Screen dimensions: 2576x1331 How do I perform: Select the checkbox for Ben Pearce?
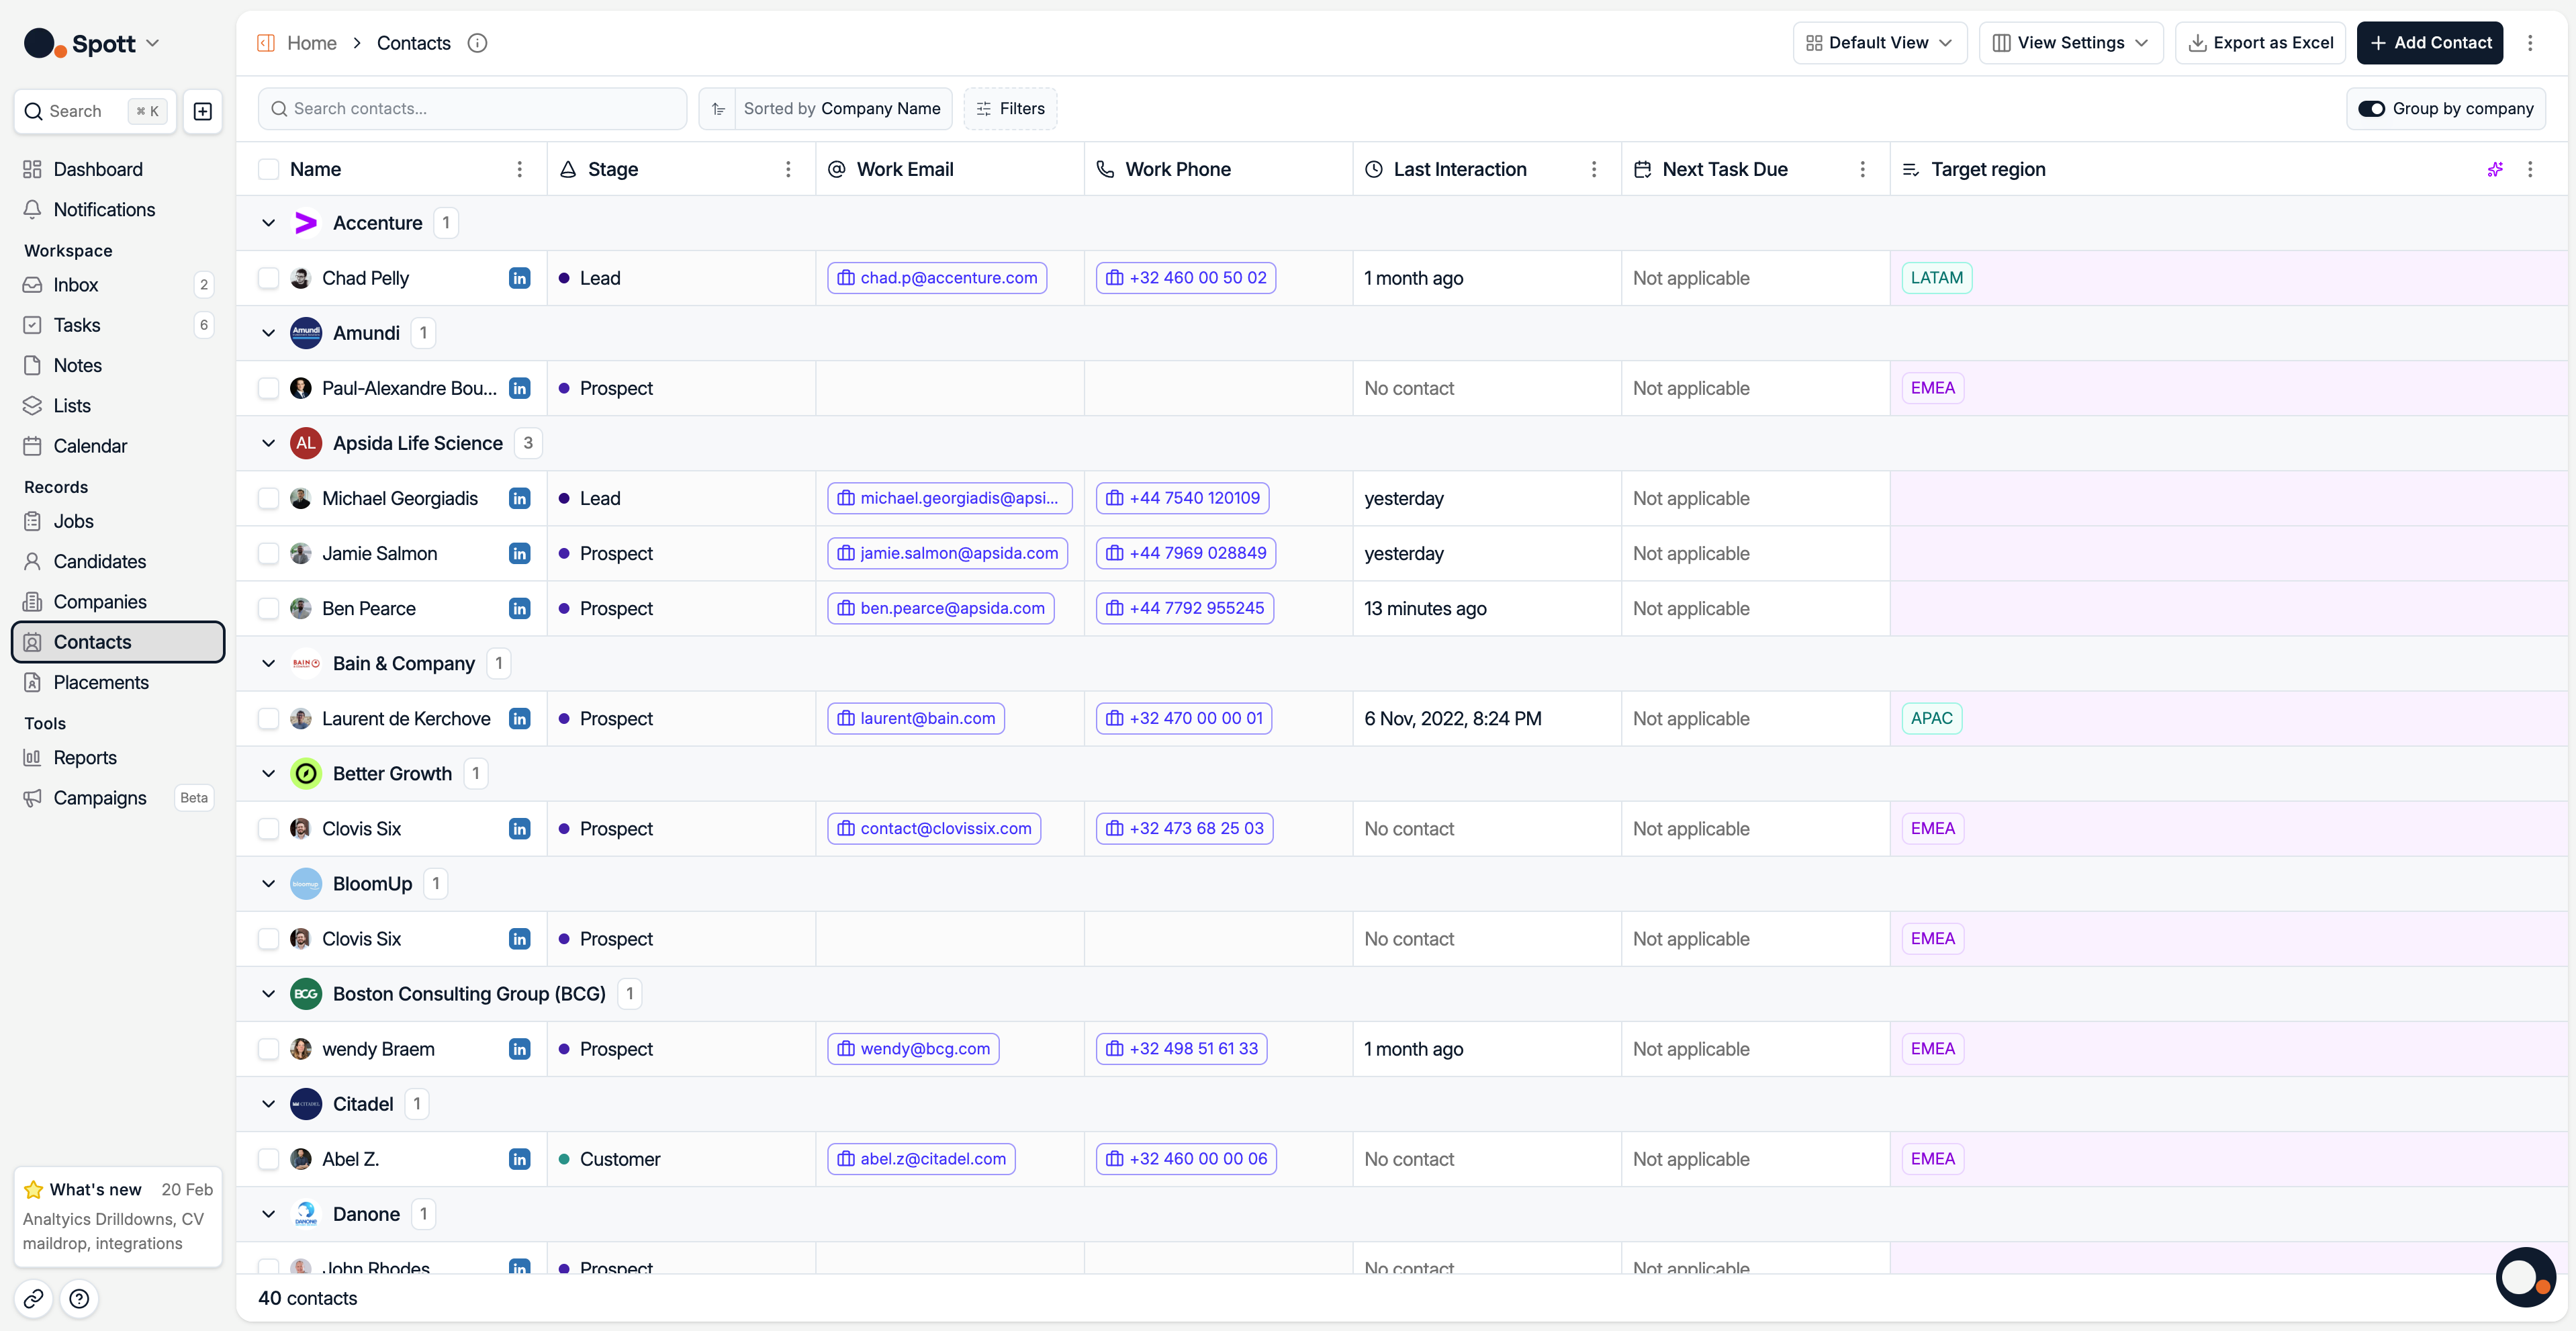[x=268, y=608]
